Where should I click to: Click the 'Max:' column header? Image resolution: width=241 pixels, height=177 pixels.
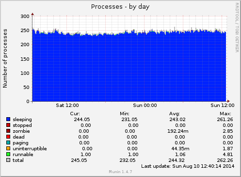point(225,114)
